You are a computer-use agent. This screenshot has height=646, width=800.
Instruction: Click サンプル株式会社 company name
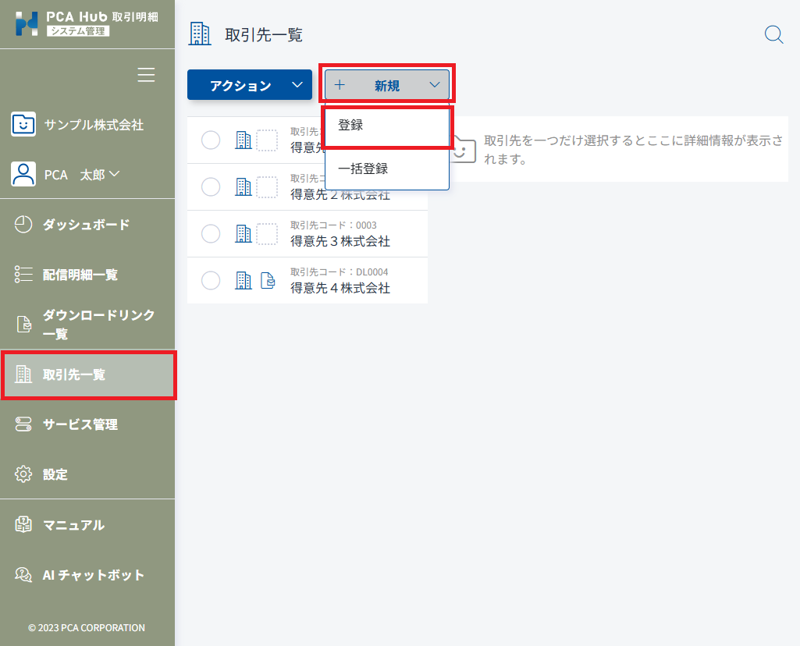pyautogui.click(x=94, y=125)
